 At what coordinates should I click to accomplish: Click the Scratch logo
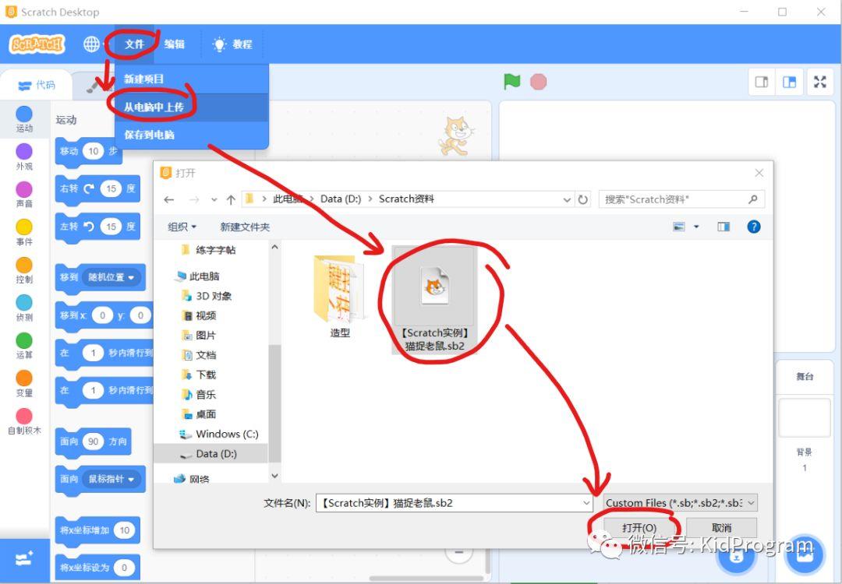(37, 44)
